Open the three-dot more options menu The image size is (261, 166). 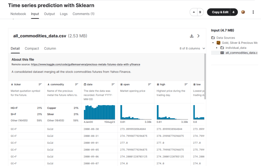[254, 12]
